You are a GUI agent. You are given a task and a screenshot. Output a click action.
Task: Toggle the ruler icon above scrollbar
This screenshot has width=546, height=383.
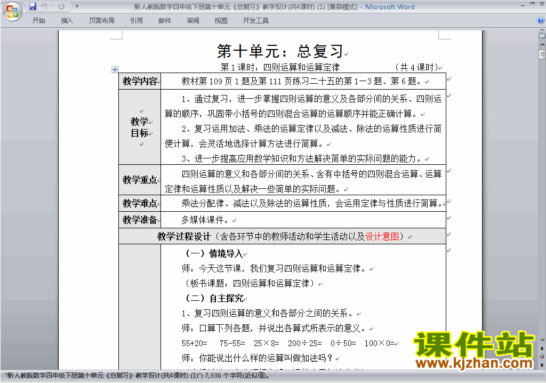click(x=542, y=36)
